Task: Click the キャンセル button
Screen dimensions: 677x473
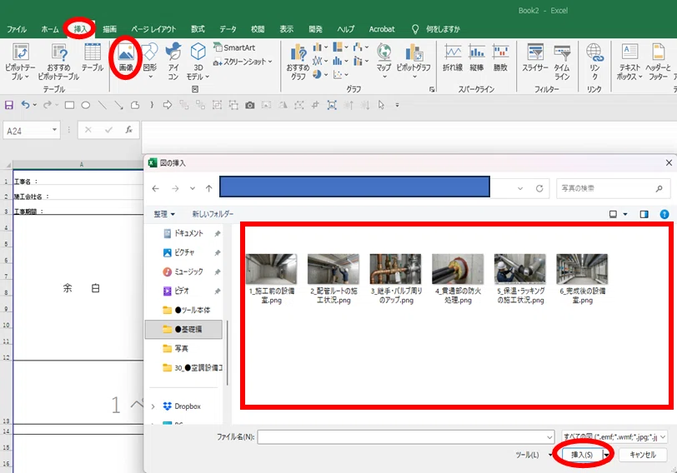Action: pyautogui.click(x=643, y=455)
